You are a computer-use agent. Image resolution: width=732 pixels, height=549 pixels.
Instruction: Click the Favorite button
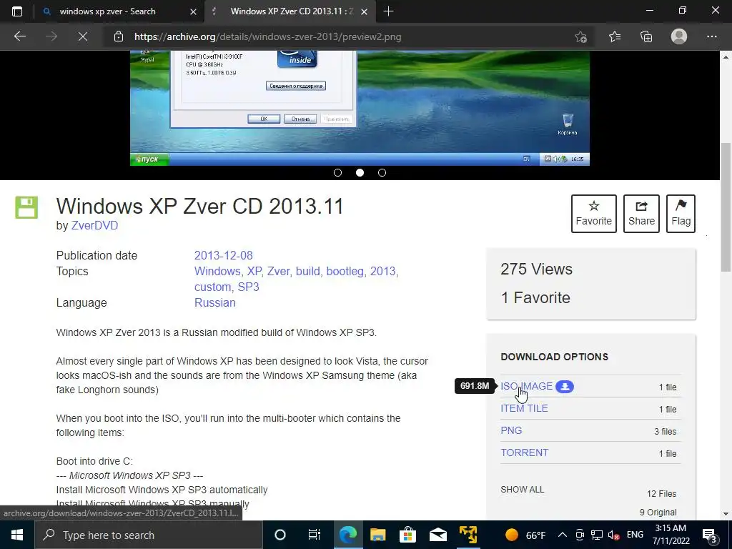pyautogui.click(x=593, y=213)
